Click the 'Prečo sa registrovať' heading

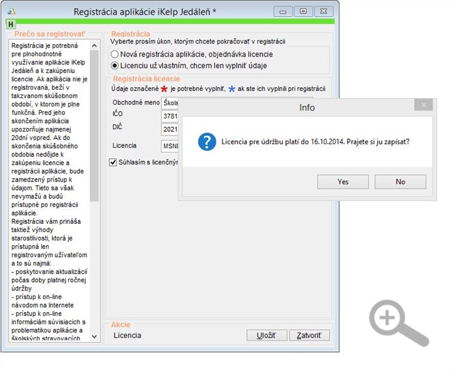(x=50, y=34)
